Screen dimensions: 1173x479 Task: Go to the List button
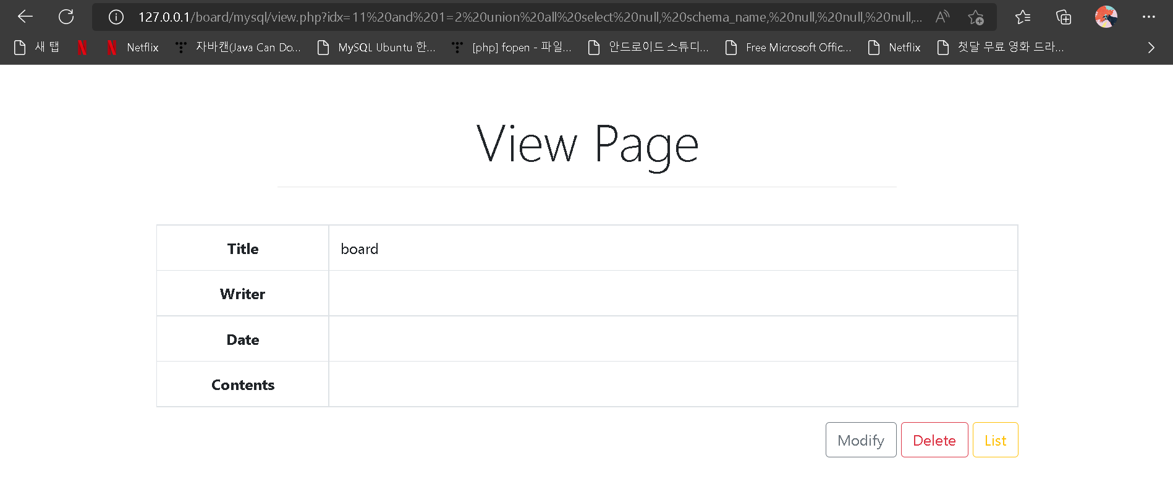996,440
